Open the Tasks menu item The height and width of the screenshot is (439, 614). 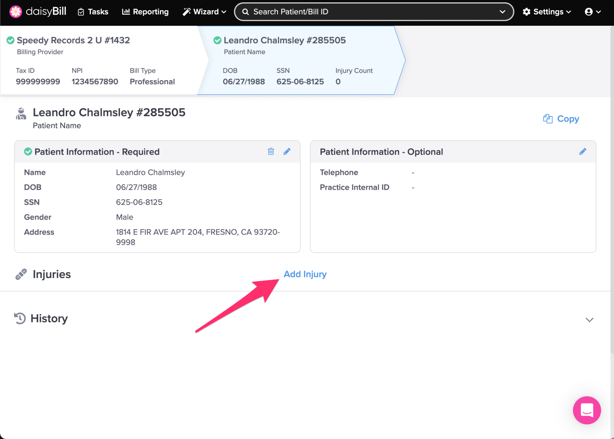(x=93, y=12)
